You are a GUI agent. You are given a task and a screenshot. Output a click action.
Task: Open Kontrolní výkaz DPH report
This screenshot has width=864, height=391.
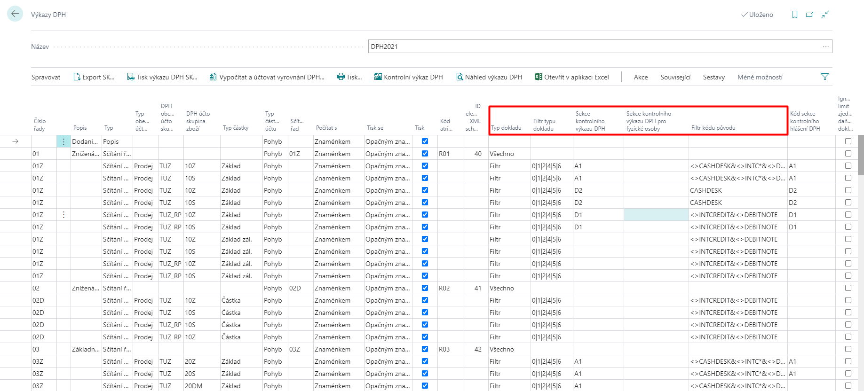pos(408,77)
